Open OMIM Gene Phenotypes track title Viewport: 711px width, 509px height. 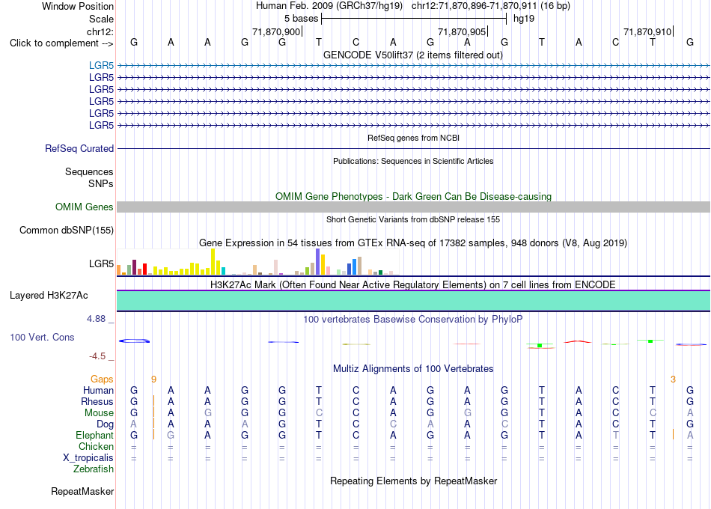coord(413,196)
